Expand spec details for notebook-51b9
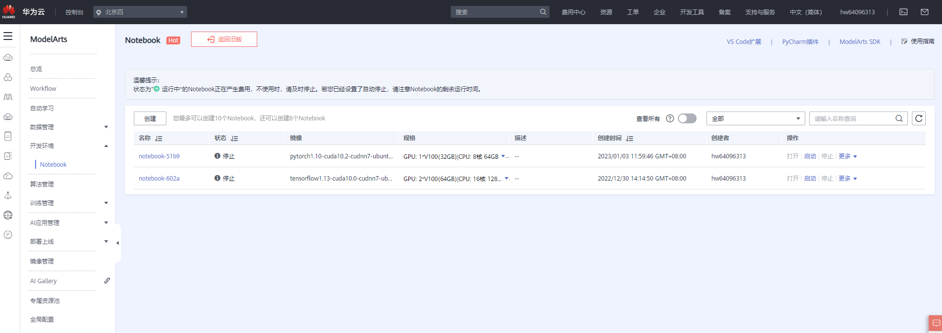This screenshot has width=942, height=333. 503,156
